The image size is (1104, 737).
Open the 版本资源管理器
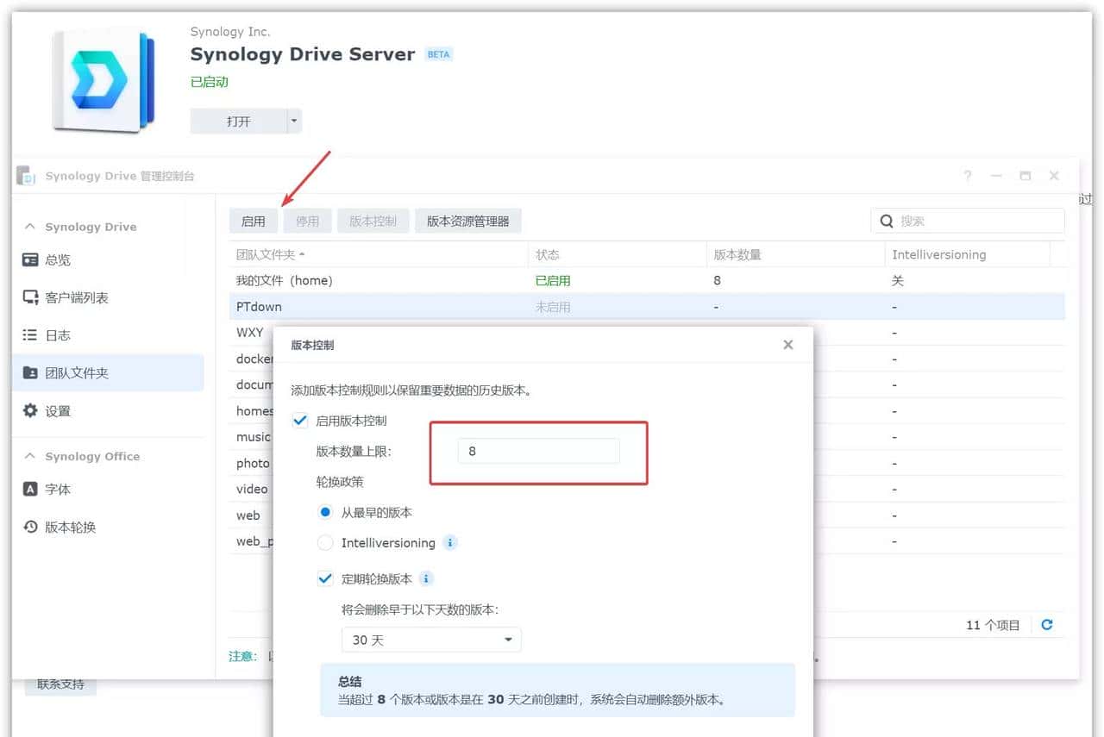pos(467,220)
